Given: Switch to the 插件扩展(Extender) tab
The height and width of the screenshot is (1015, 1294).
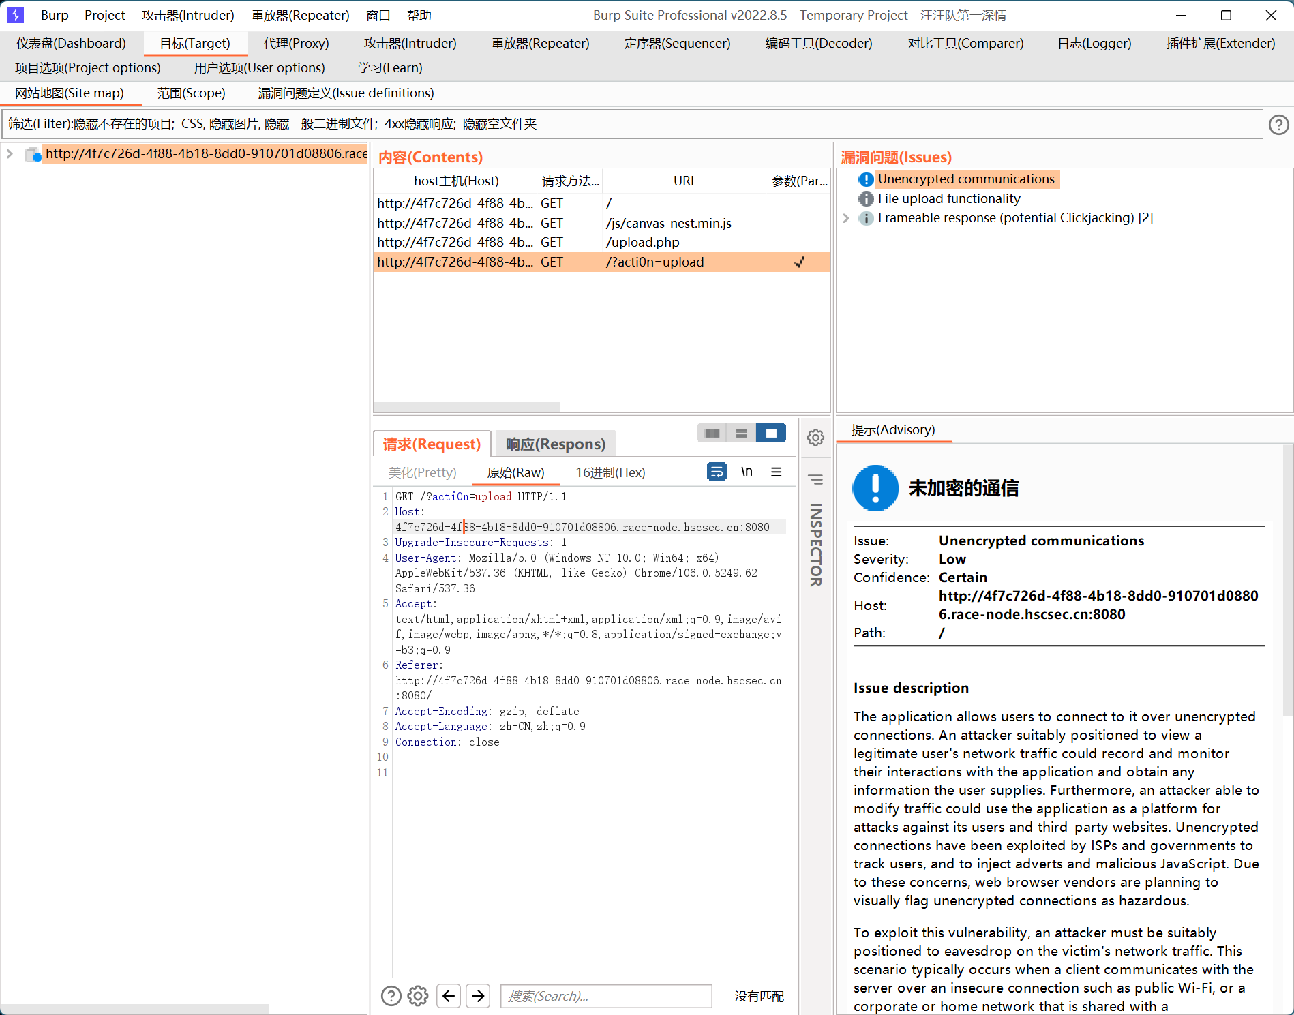Looking at the screenshot, I should 1220,44.
